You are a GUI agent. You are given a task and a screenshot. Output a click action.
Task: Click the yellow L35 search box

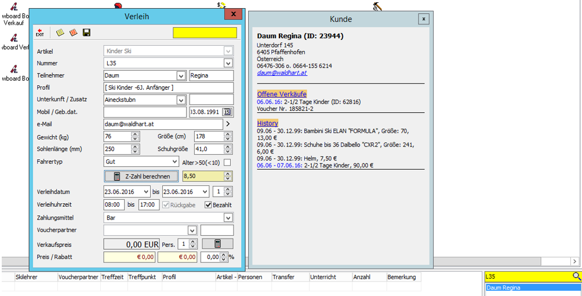(x=528, y=276)
